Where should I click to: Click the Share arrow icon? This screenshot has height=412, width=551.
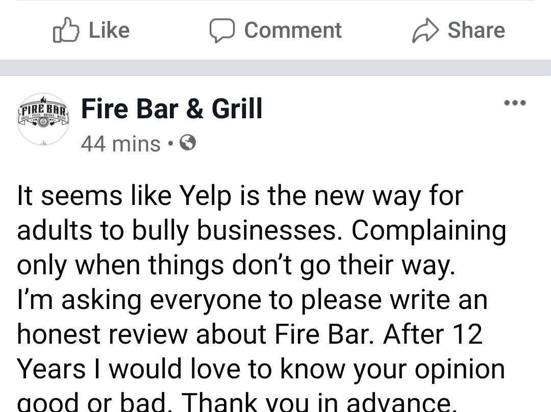(x=425, y=30)
